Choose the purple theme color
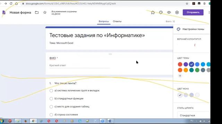The width and height of the screenshot is (222, 124). tap(186, 64)
